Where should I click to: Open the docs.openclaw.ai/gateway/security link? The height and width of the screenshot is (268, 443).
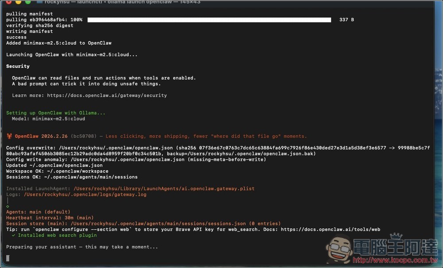tap(107, 96)
